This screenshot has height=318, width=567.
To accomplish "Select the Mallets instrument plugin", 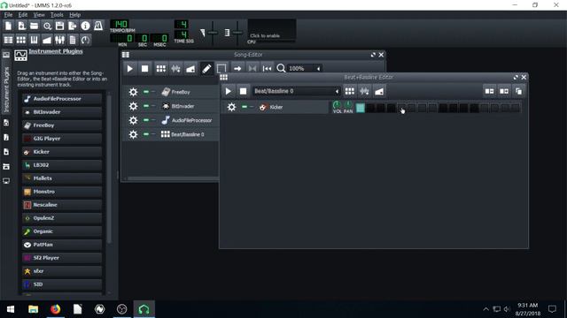I will point(62,178).
